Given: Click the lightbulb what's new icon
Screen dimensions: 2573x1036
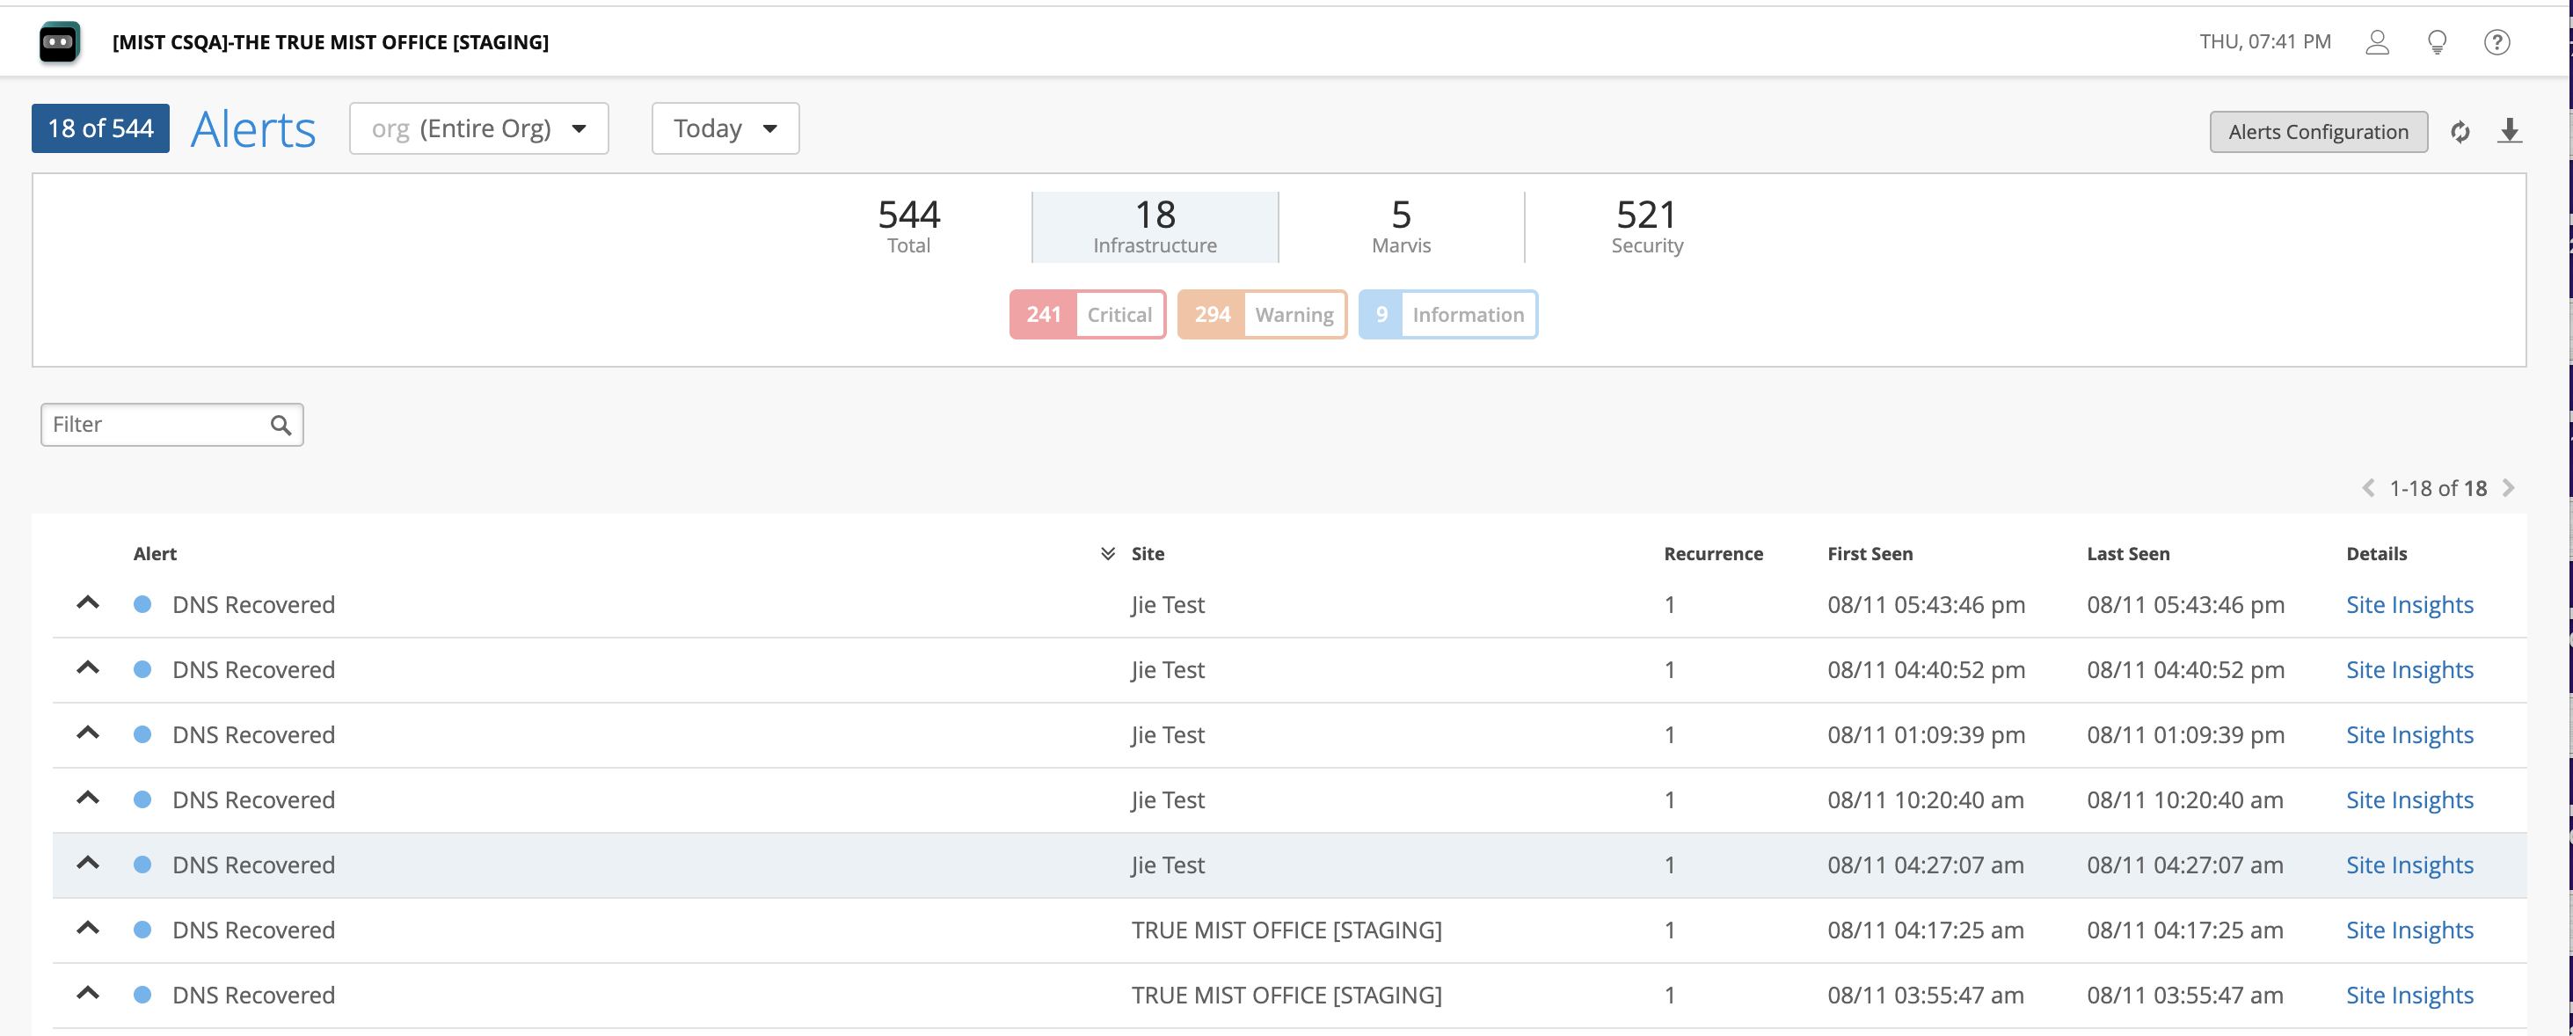Looking at the screenshot, I should tap(2438, 42).
